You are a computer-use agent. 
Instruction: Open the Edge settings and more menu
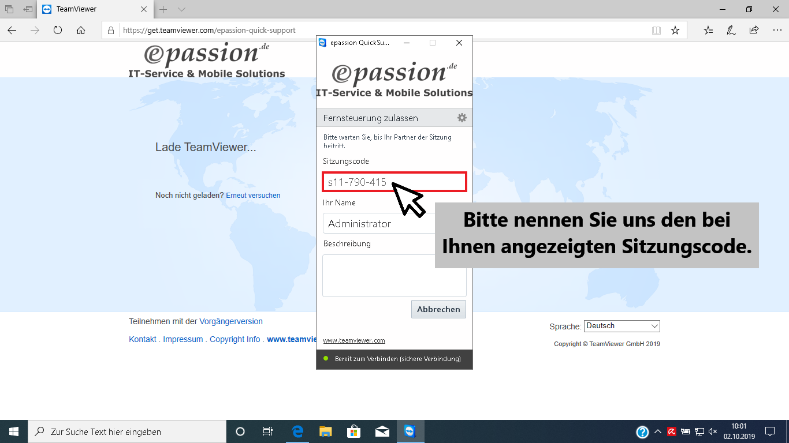click(x=776, y=30)
